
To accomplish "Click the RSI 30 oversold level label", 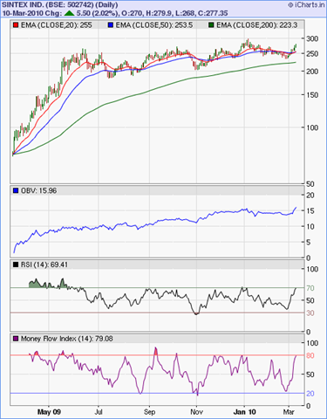I will coord(310,313).
